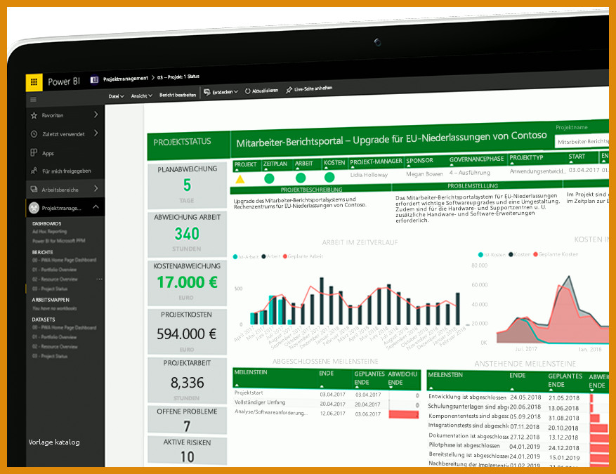The height and width of the screenshot is (474, 616).
Task: Click the Offene Probleme 7 card
Action: pyautogui.click(x=187, y=420)
